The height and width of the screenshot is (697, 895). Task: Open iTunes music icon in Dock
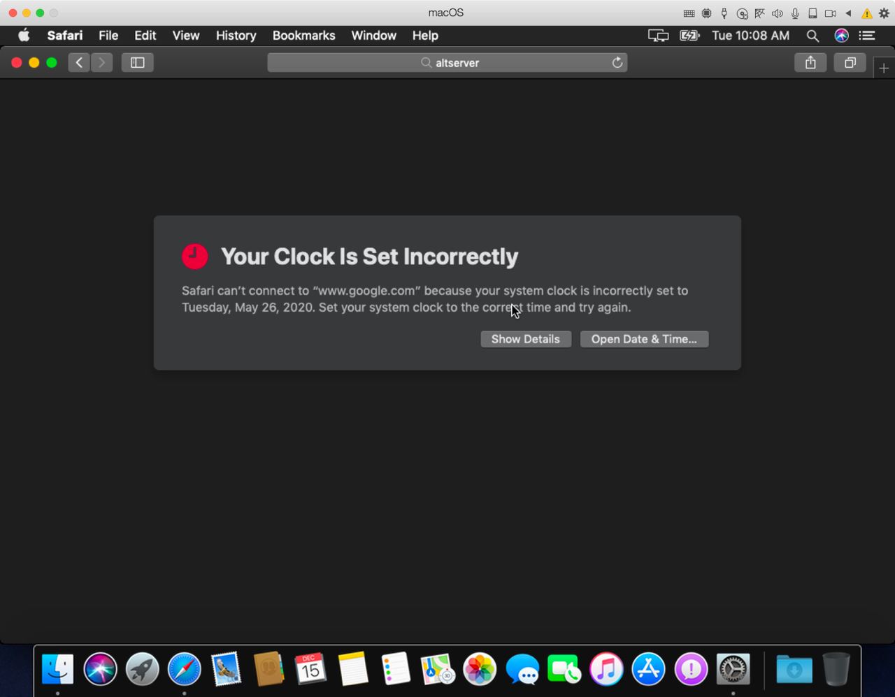[606, 670]
